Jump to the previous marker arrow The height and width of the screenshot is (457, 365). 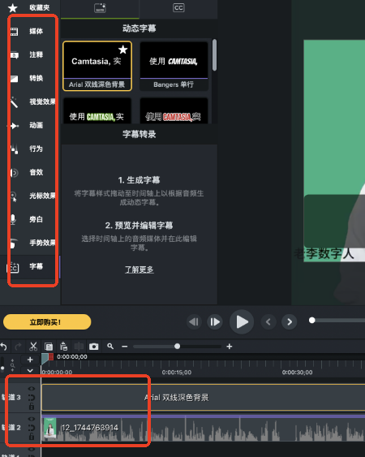268,321
